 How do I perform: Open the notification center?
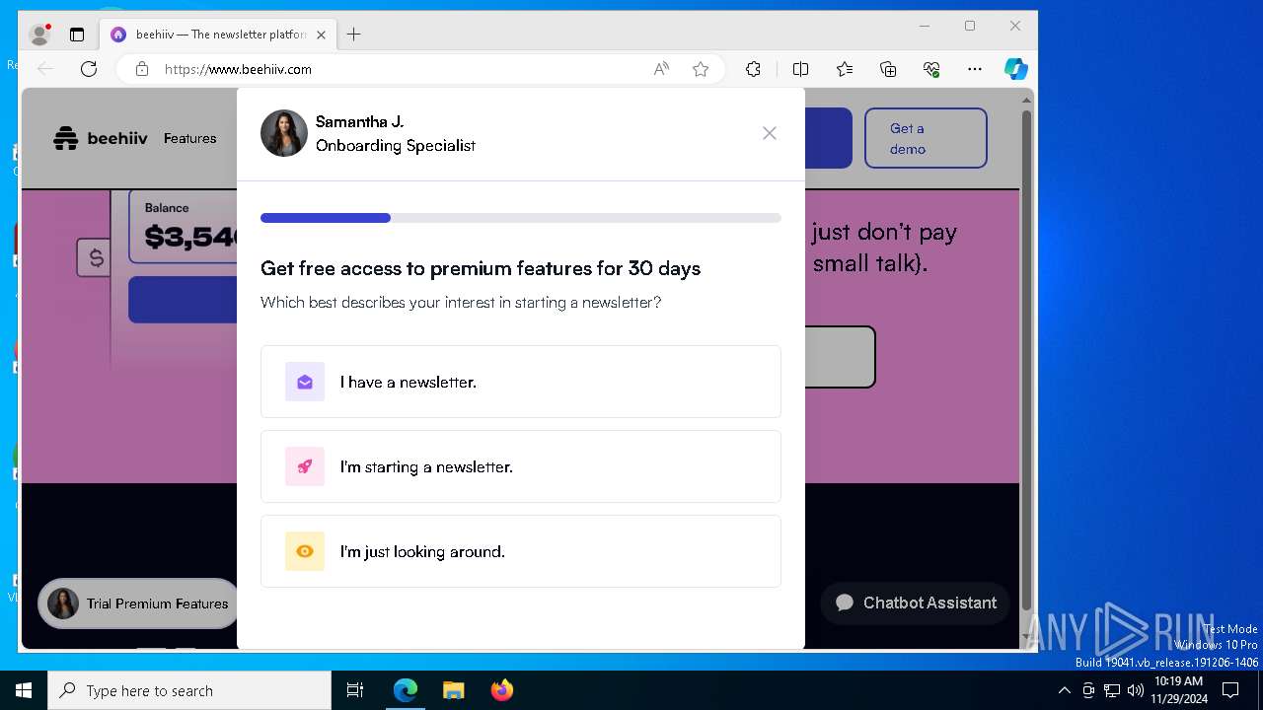[1230, 690]
